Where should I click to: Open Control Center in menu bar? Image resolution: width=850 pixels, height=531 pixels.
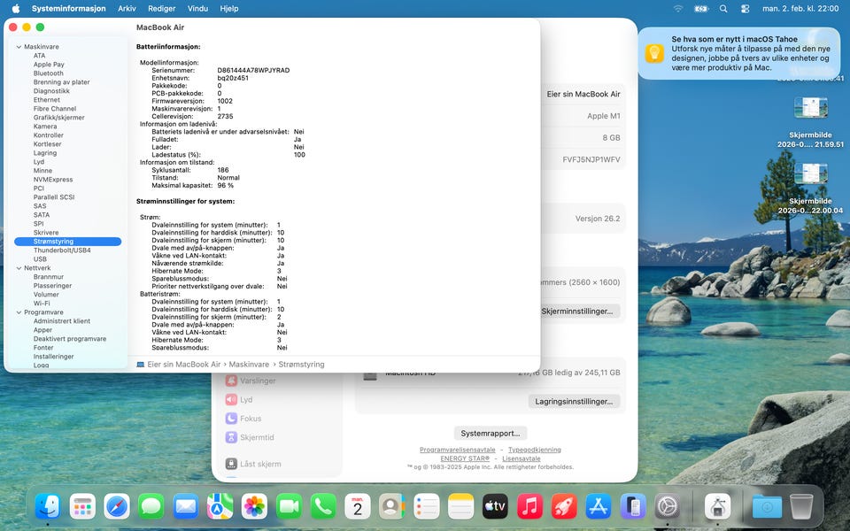[745, 9]
